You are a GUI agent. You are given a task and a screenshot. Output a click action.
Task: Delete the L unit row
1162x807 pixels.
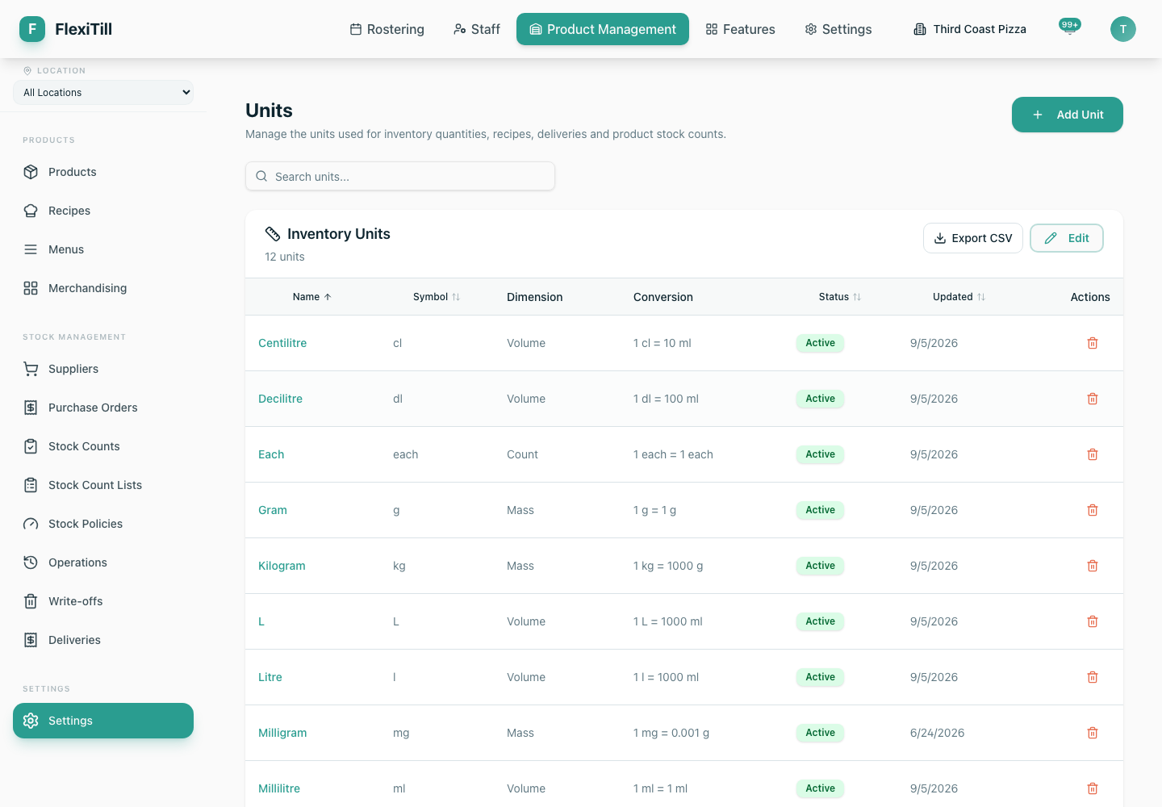[x=1093, y=621]
